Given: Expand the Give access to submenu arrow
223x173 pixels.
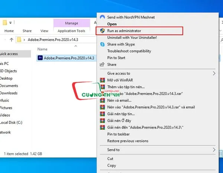Looking at the screenshot, I should click(214, 73).
